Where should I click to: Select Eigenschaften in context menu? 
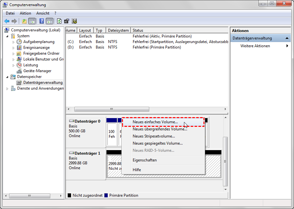(x=163, y=160)
